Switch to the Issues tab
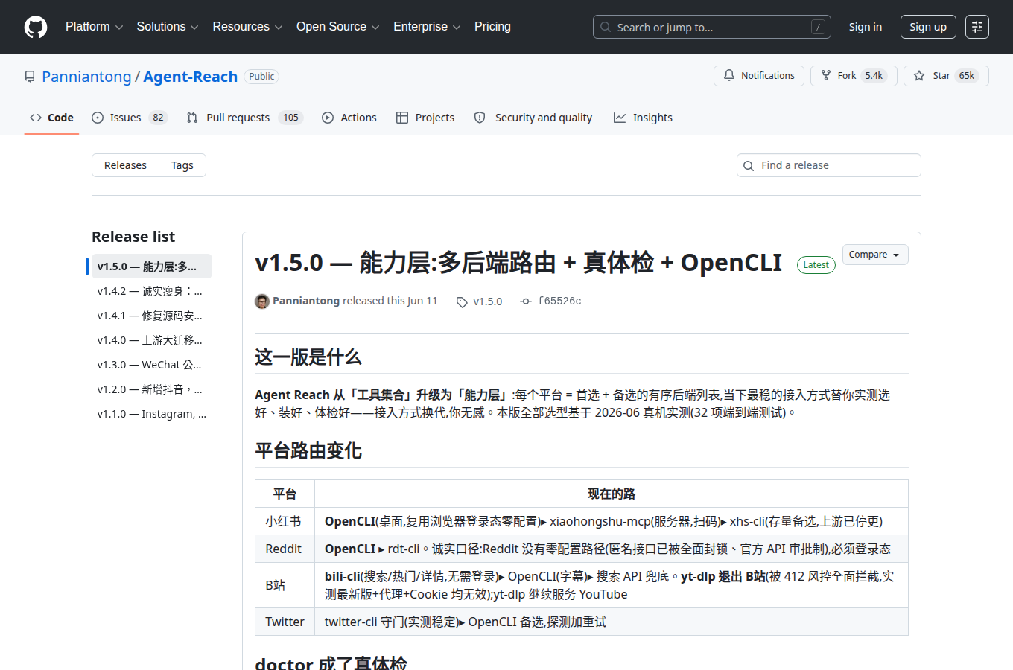The image size is (1013, 670). coord(130,118)
